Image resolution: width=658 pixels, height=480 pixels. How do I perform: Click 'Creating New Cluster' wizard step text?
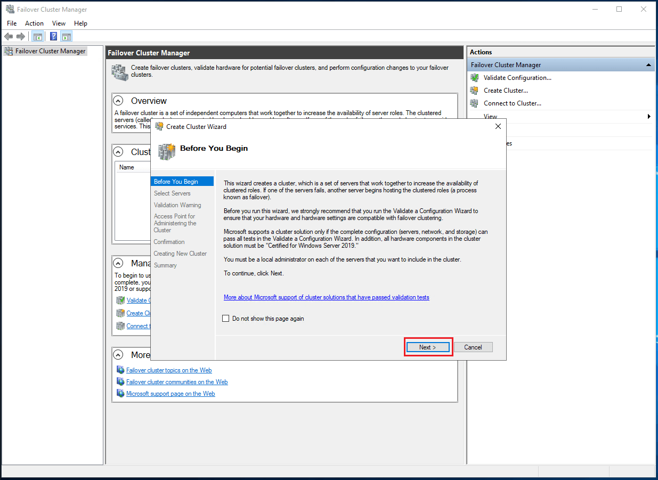tap(180, 254)
